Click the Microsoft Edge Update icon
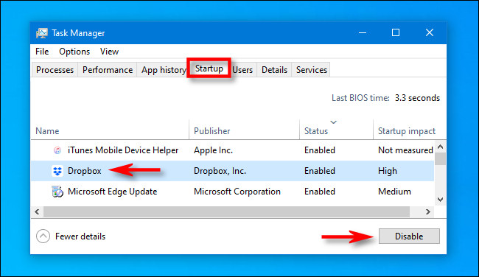Viewport: 479px width, 277px height. coord(57,192)
